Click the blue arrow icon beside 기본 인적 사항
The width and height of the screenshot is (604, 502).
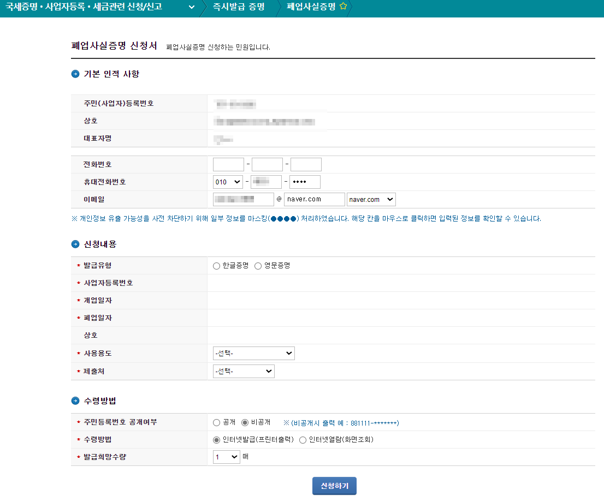point(75,74)
